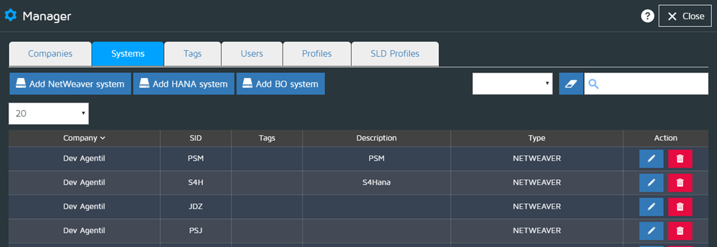Switch to the SLD Profiles tab
This screenshot has width=717, height=247.
[395, 54]
